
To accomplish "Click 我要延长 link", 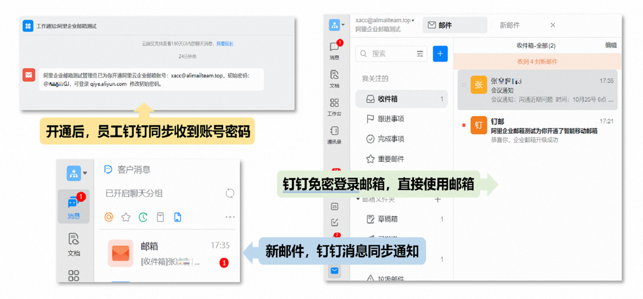I will [225, 44].
